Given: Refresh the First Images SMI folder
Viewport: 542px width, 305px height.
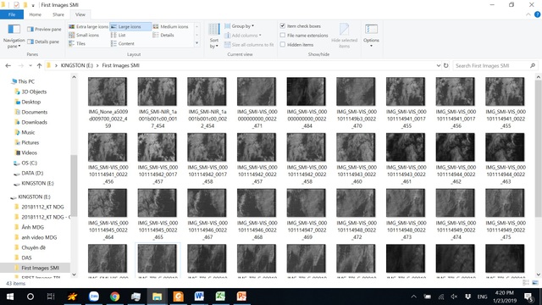Looking at the screenshot, I should coord(446,66).
